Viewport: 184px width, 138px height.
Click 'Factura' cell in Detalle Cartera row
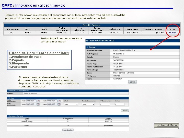[x=27, y=32]
